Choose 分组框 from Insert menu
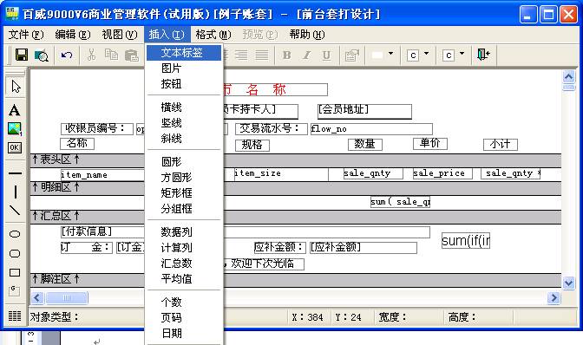583x345 pixels. point(184,209)
